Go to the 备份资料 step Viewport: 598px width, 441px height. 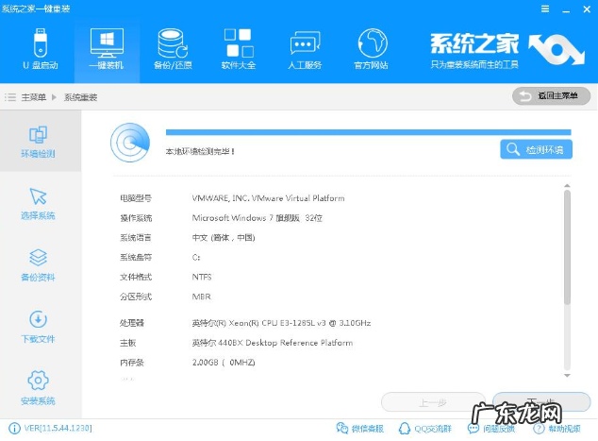(38, 265)
